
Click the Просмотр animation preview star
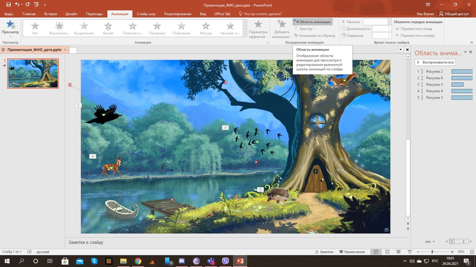10,24
